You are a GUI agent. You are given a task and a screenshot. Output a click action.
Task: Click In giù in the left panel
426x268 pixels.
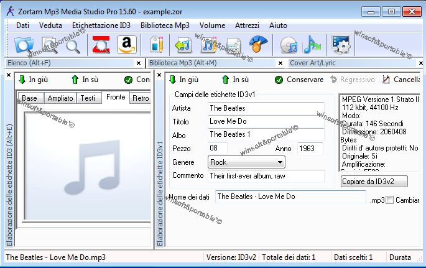[33, 80]
